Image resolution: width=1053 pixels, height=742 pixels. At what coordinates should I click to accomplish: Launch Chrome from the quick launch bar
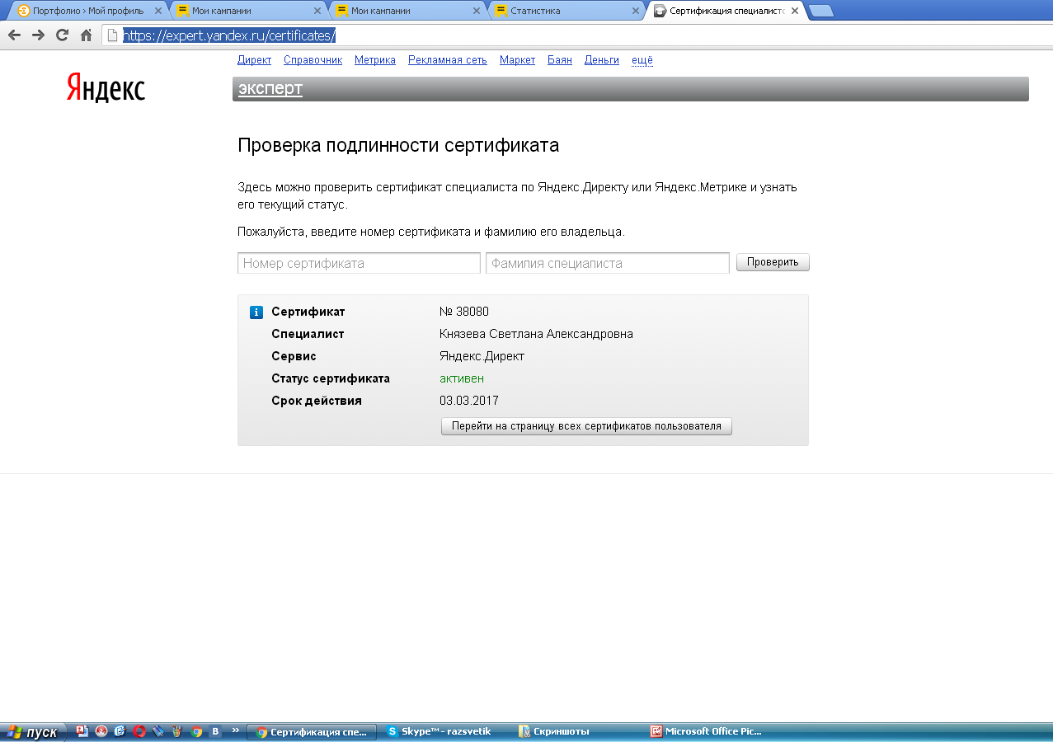tap(196, 731)
